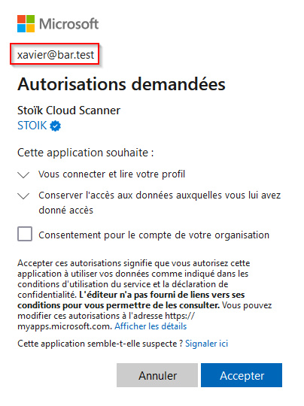Viewport: 304px width, 406px height.
Task: Click the 'Vous connecter et lire votre profil' text
Action: coord(111,174)
